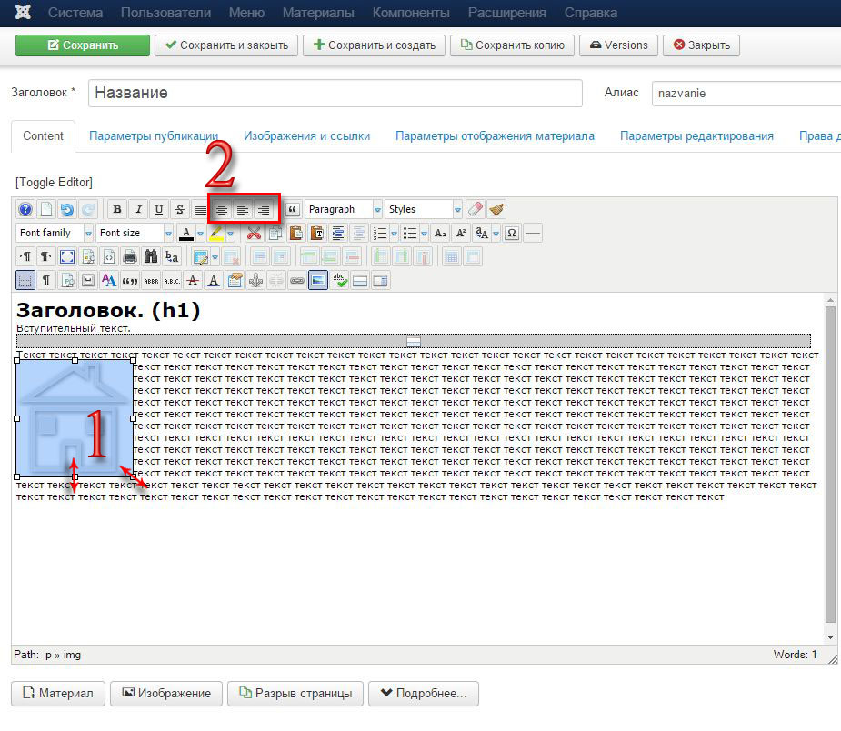Switch to Параметры публикации tab
The image size is (841, 731).
click(154, 135)
